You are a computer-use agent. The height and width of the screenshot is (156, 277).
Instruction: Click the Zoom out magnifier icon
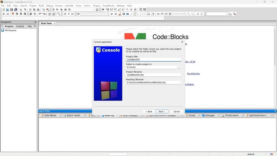click(x=193, y=14)
